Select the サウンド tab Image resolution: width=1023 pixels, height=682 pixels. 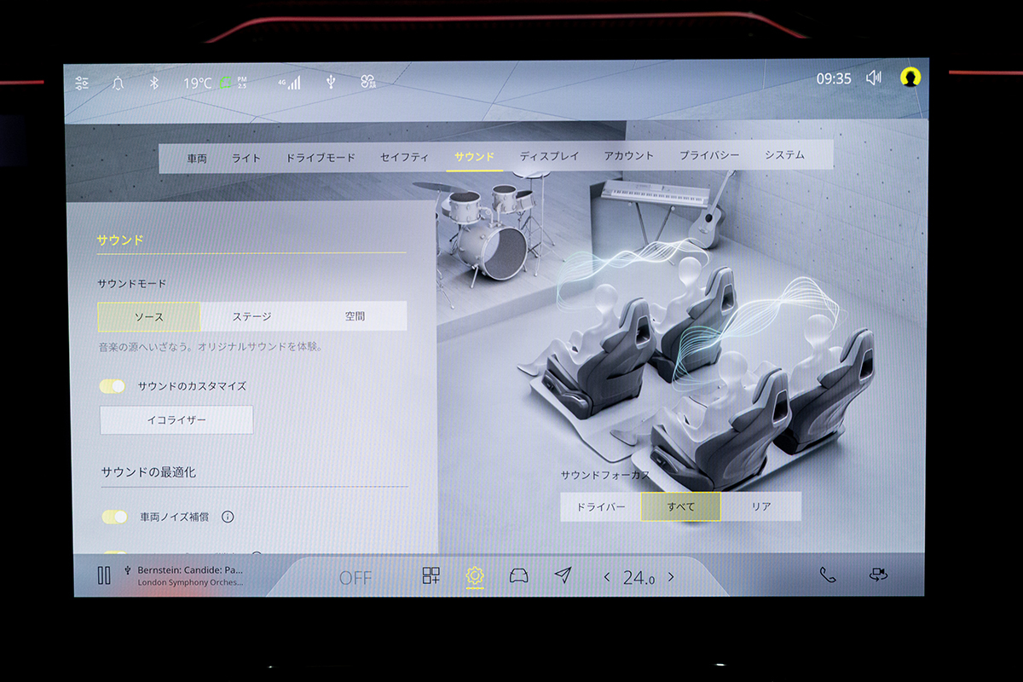coord(474,157)
